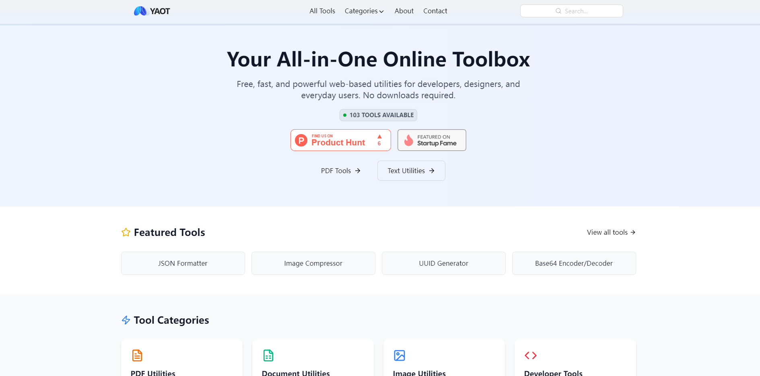Expand Text Utilities with its arrow
This screenshot has height=376, width=760.
click(432, 171)
